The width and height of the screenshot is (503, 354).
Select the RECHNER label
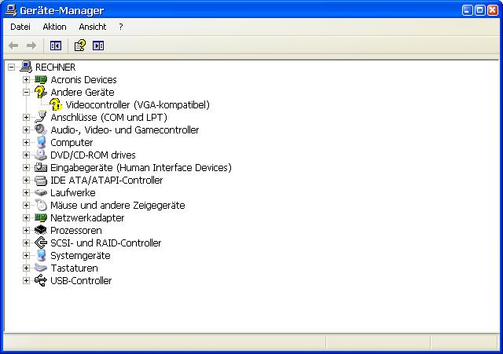(55, 68)
